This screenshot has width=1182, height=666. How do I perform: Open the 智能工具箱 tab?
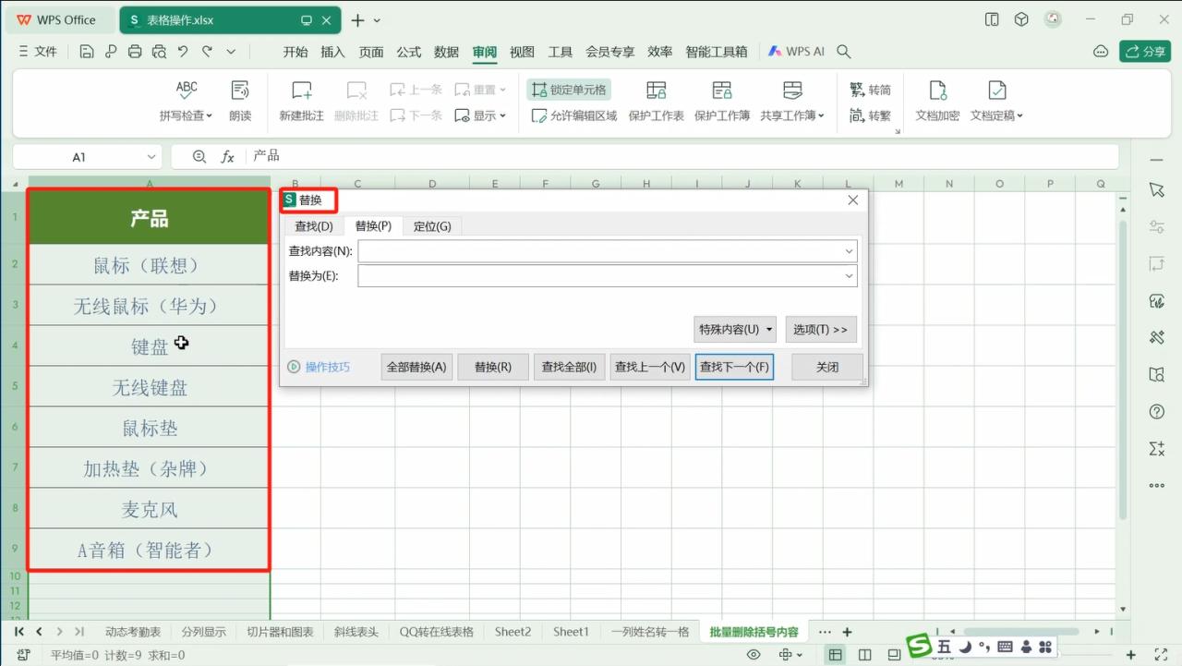(x=717, y=52)
